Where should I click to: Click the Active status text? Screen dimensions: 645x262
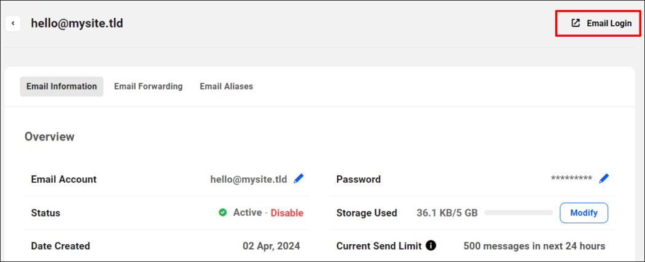(248, 213)
